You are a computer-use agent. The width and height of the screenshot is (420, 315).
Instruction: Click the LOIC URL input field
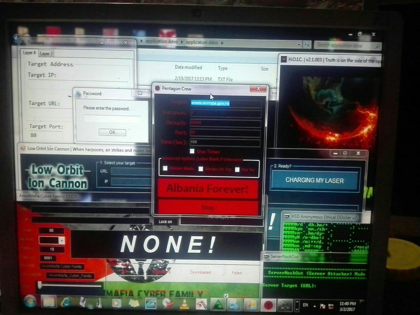tap(132, 171)
